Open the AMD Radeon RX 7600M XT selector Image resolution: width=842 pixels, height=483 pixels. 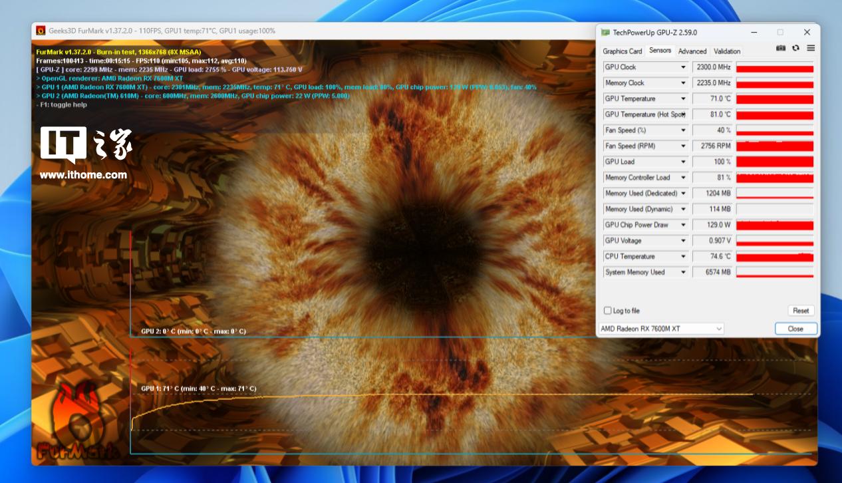[661, 329]
